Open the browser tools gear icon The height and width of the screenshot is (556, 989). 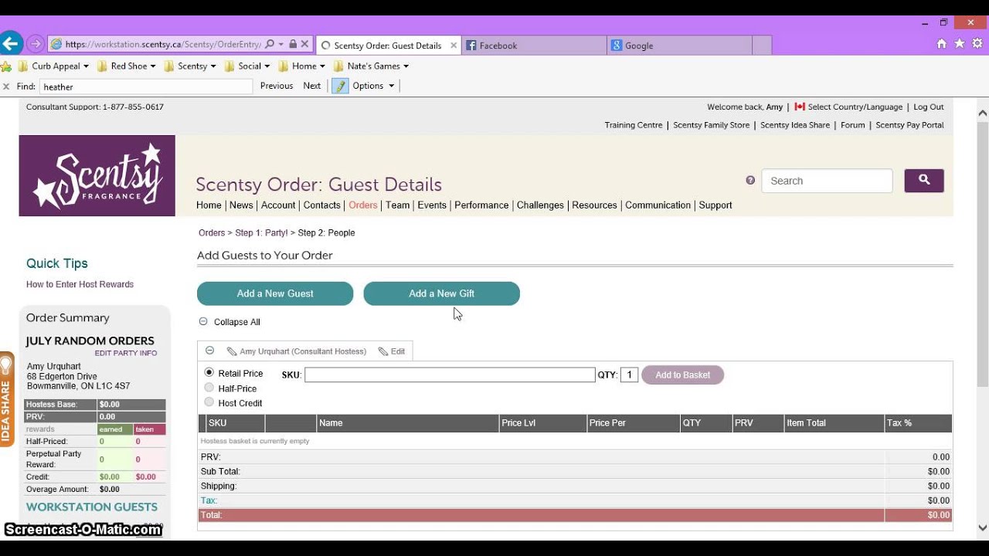pos(977,44)
